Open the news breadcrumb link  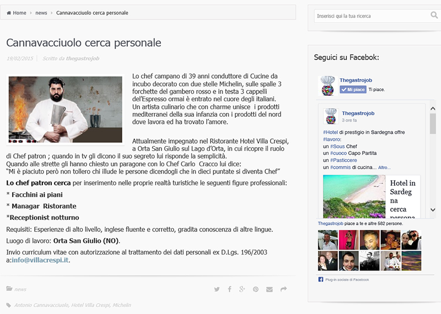pos(41,13)
